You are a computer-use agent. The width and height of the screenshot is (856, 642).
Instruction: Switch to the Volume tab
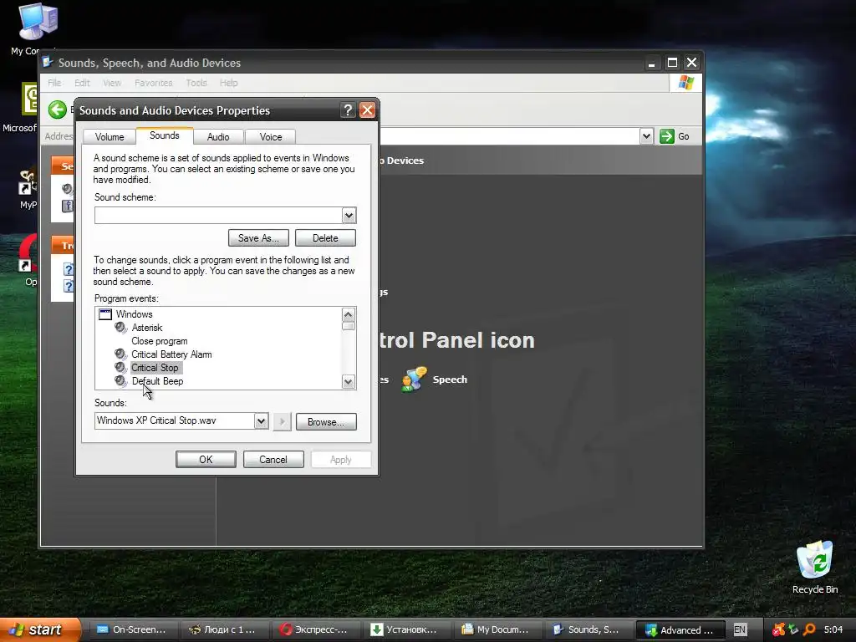click(110, 136)
